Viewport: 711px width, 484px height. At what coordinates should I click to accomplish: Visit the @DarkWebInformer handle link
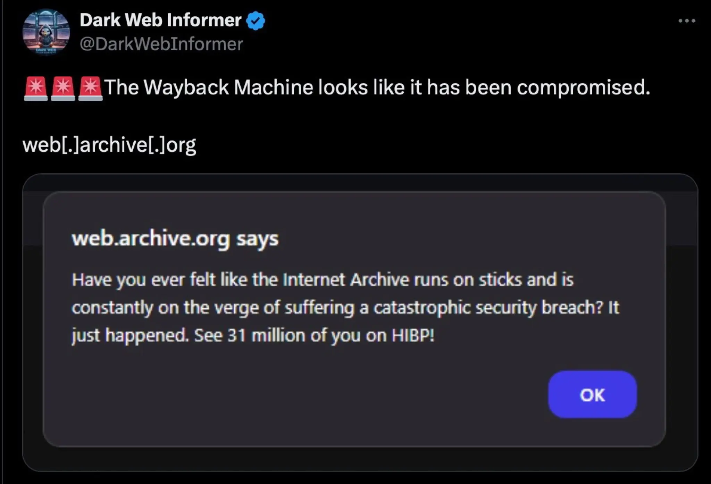pyautogui.click(x=161, y=44)
